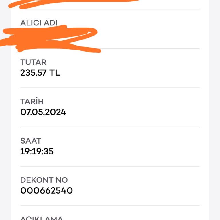Tap the gray margin on the left edge

(x=5, y=115)
